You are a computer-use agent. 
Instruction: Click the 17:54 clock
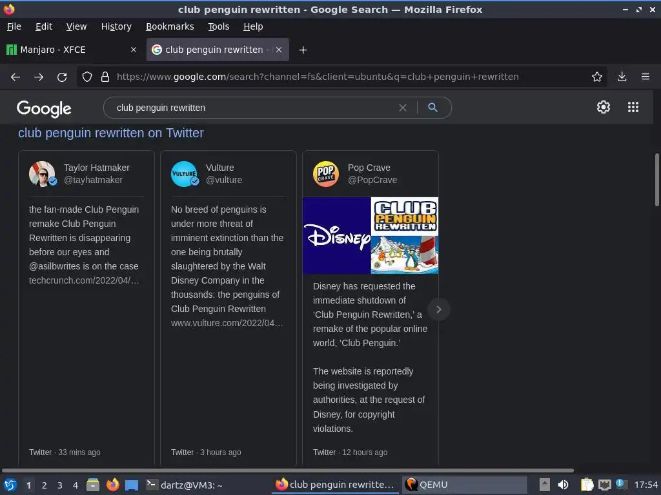tap(646, 485)
